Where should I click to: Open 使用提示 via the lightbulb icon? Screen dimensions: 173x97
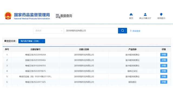click(161, 14)
